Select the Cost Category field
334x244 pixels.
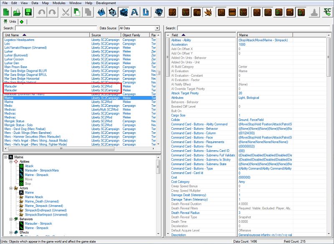pos(180,182)
